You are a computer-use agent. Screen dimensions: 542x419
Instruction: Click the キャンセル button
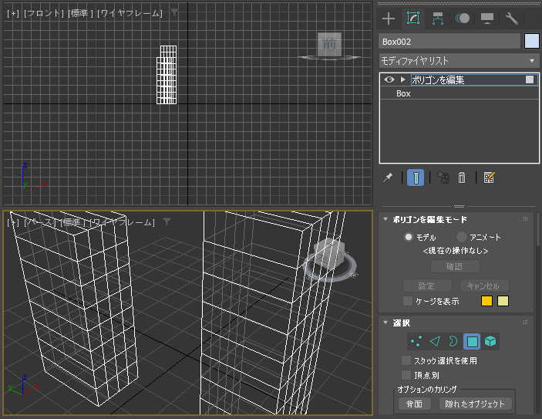[x=484, y=286]
